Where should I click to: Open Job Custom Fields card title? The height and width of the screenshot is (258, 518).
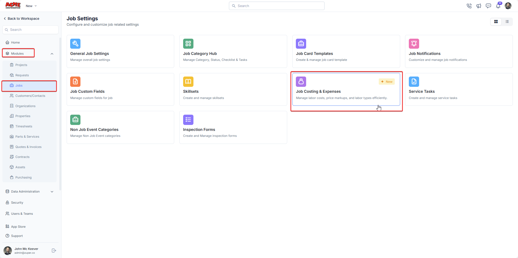click(88, 91)
